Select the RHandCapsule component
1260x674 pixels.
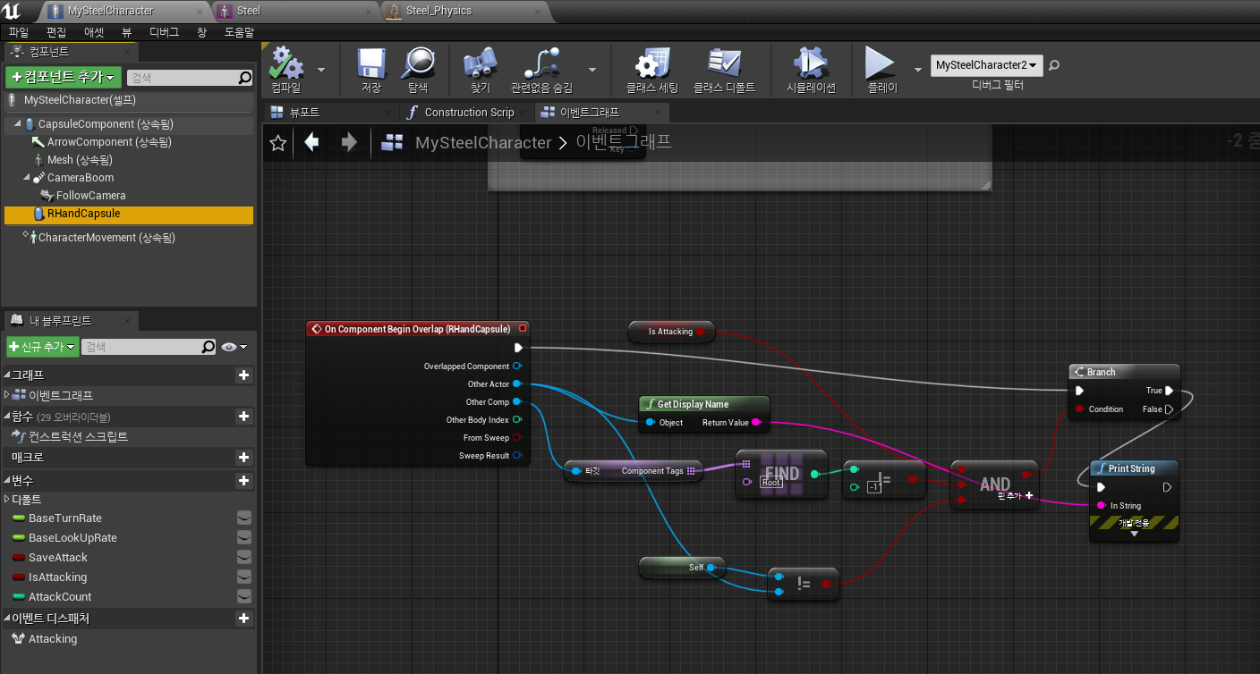click(129, 215)
